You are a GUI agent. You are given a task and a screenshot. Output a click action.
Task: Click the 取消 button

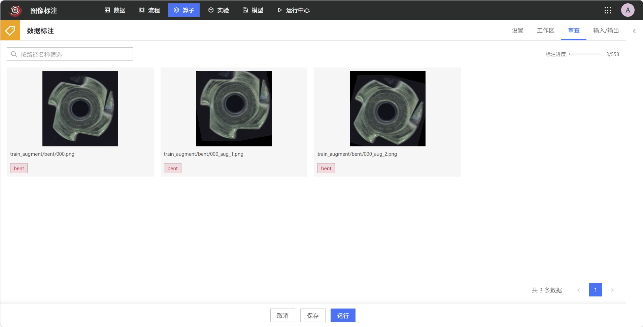pos(283,315)
